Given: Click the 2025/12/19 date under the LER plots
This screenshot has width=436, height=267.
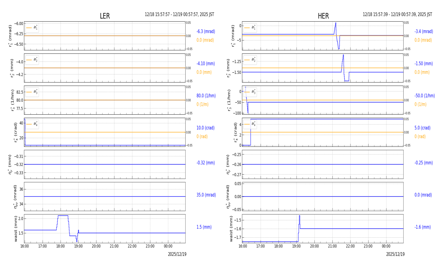Looking at the screenshot, I should click(177, 254).
